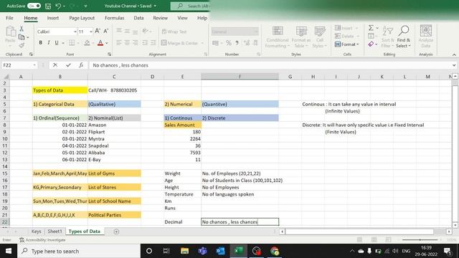Switch to the Formulas tab
459x258 pixels.
pos(115,18)
